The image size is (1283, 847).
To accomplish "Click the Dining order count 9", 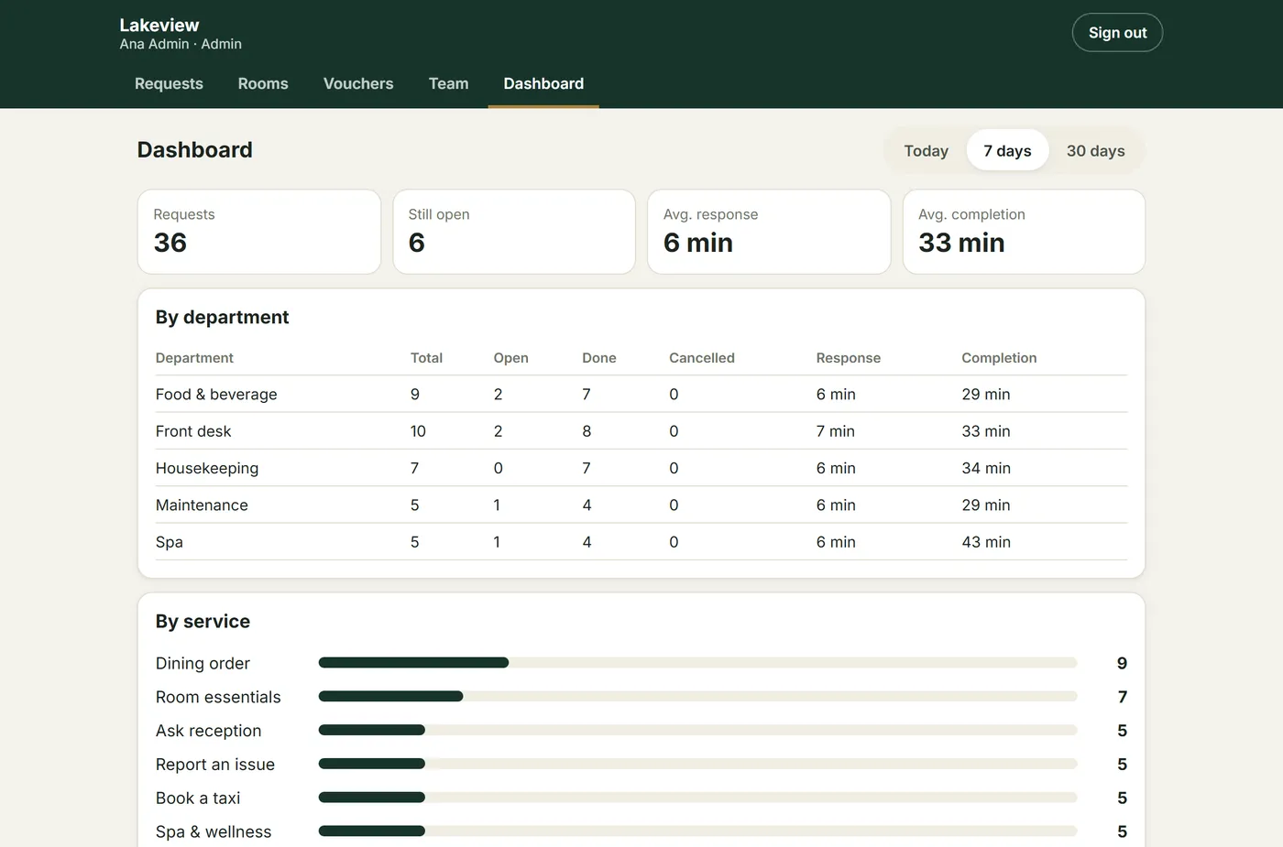I will pyautogui.click(x=1122, y=663).
